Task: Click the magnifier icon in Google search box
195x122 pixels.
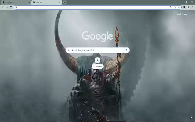Action: tap(69, 50)
